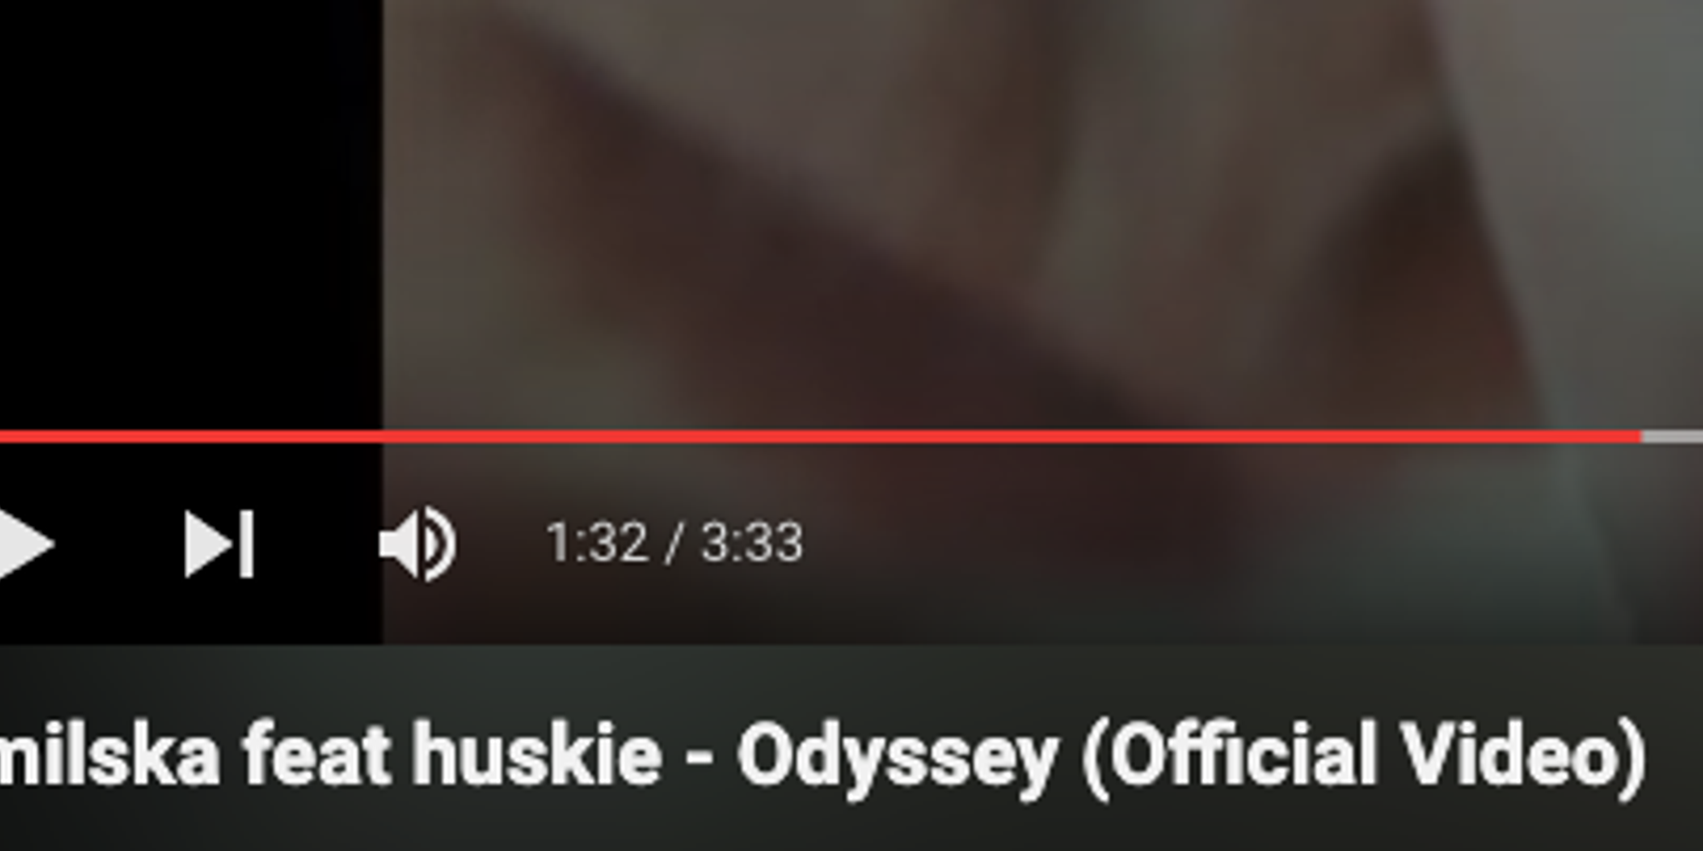Click the word huskie in the title
The height and width of the screenshot is (851, 1703).
[536, 754]
